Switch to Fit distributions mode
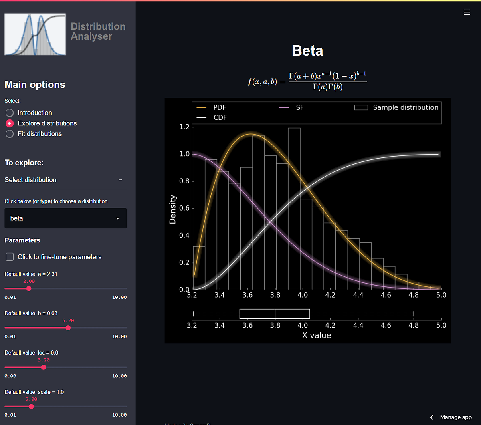 click(9, 133)
